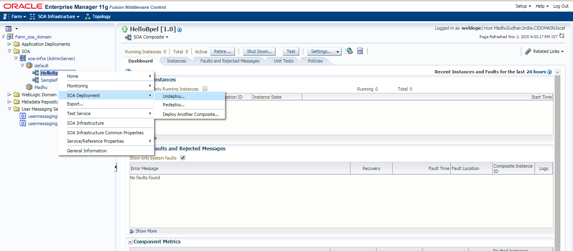Viewport: 573px width, 251px height.
Task: Click the default partition icon
Action: coord(29,66)
